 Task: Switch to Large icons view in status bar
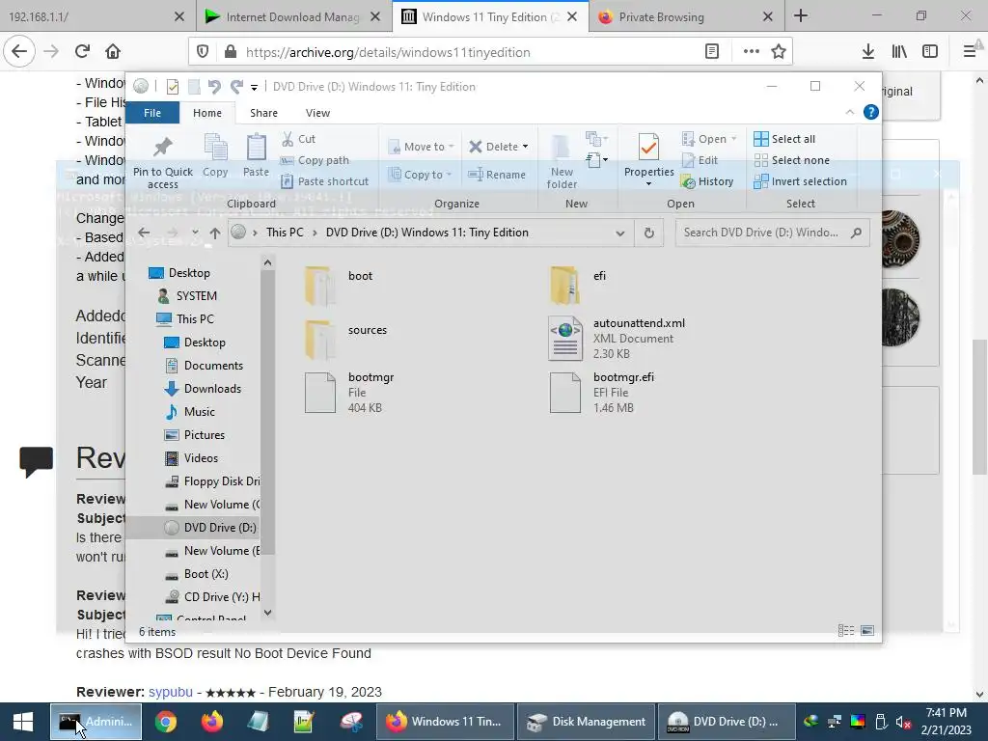coord(867,631)
